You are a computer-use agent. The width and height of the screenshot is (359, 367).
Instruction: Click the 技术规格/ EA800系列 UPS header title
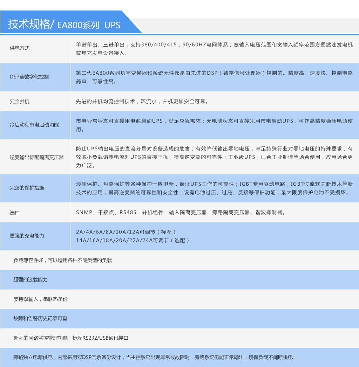[x=64, y=25]
